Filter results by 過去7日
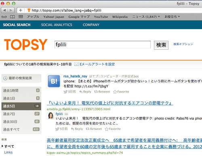The height and width of the screenshot is (156, 202). (21, 114)
